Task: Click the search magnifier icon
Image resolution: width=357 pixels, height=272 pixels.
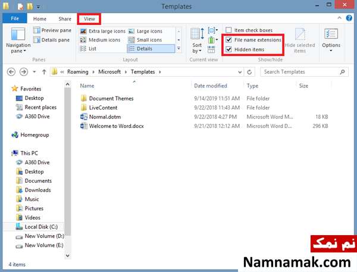Action: 342,72
